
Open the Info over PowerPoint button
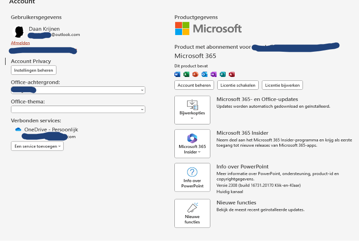click(x=192, y=177)
